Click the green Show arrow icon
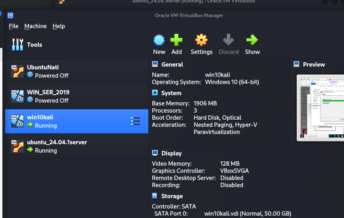The image size is (344, 218). 252,40
